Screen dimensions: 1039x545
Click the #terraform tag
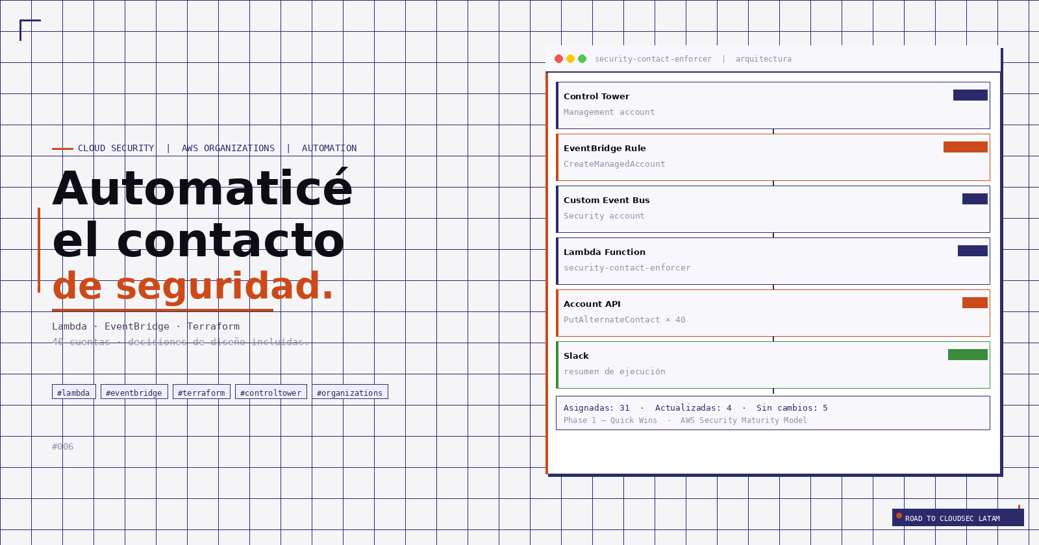tap(201, 392)
